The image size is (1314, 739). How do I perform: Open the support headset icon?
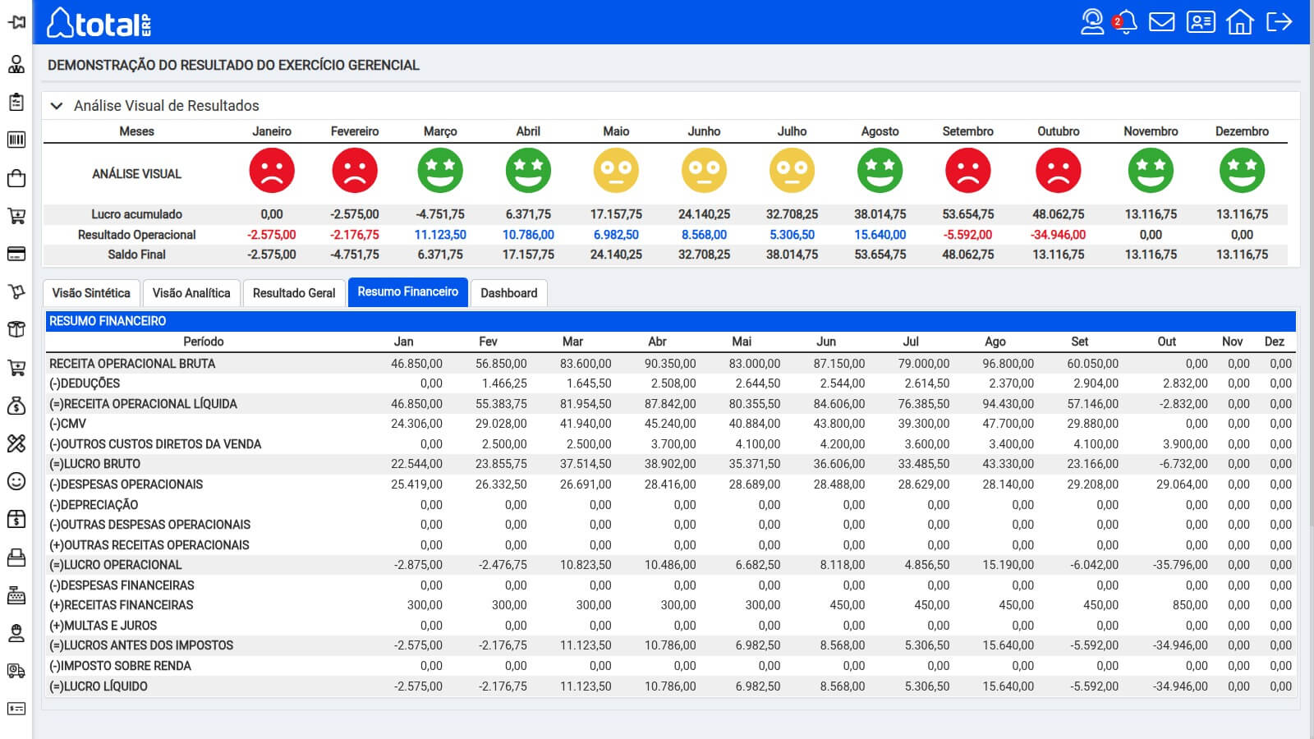tap(1091, 22)
